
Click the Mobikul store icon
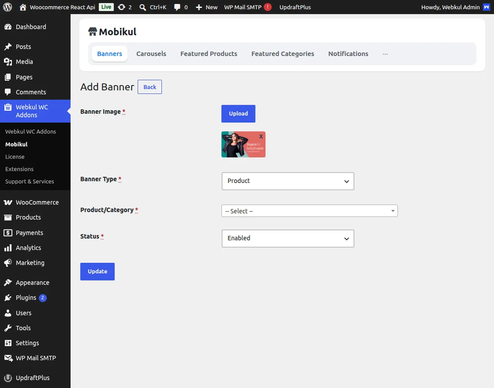pos(92,31)
